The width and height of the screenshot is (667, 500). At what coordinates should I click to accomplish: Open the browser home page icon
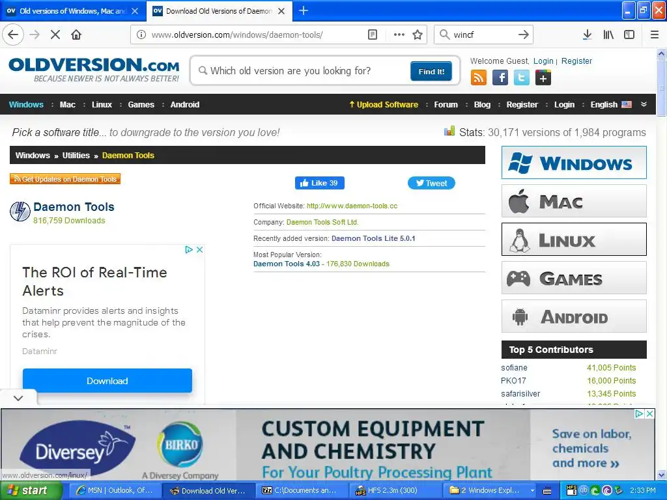(x=76, y=35)
